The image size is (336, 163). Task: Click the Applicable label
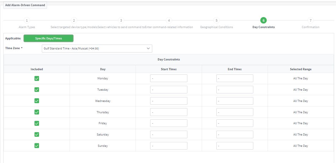(x=13, y=38)
